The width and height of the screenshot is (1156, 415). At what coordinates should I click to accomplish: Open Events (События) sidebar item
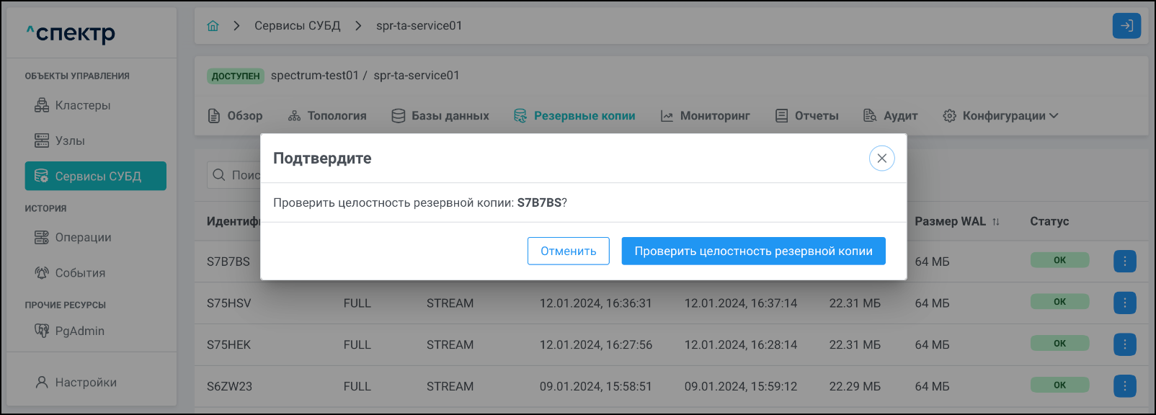80,272
